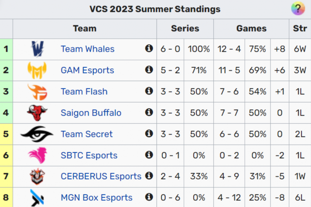Screen dimensions: 311x207
Task: Open the SBTC Esports link
Action: point(89,155)
